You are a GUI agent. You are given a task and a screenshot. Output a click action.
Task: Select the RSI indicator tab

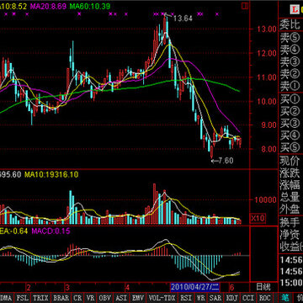click(x=187, y=298)
